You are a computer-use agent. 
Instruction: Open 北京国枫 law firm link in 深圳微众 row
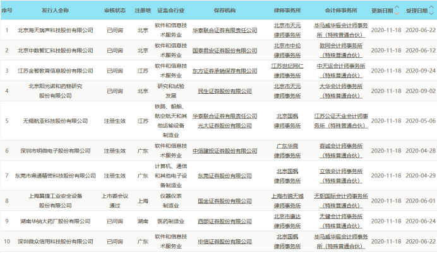(x=287, y=242)
